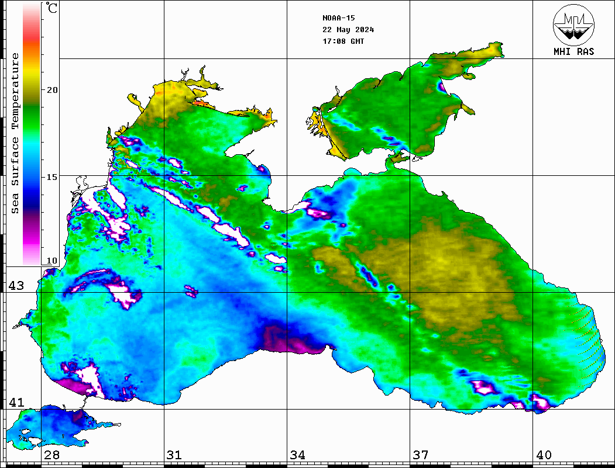Click the 15 value on temperature scale

[x=52, y=177]
